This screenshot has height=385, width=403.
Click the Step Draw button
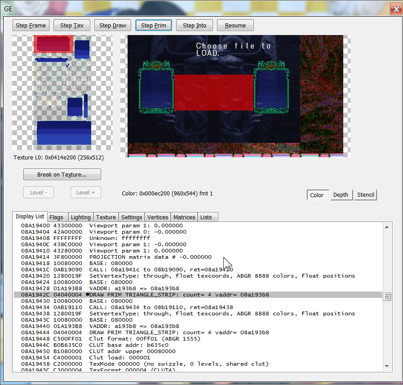point(113,25)
